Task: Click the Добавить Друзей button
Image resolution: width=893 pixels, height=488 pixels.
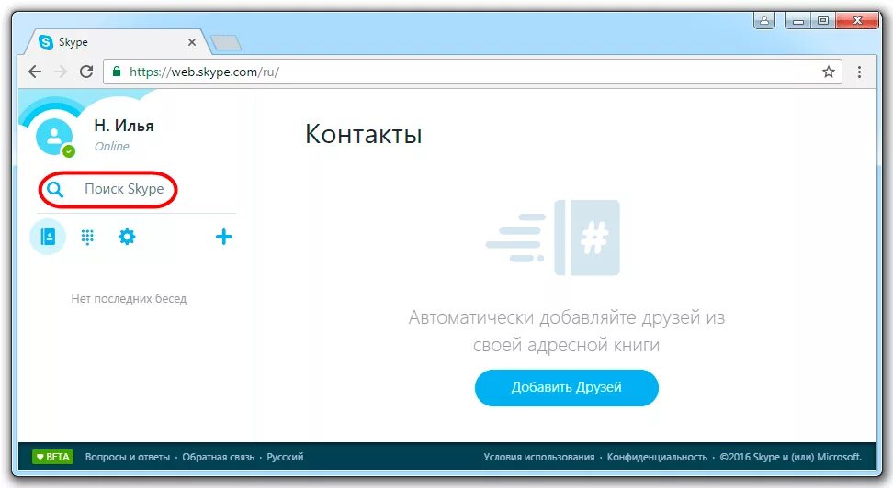Action: pos(567,387)
